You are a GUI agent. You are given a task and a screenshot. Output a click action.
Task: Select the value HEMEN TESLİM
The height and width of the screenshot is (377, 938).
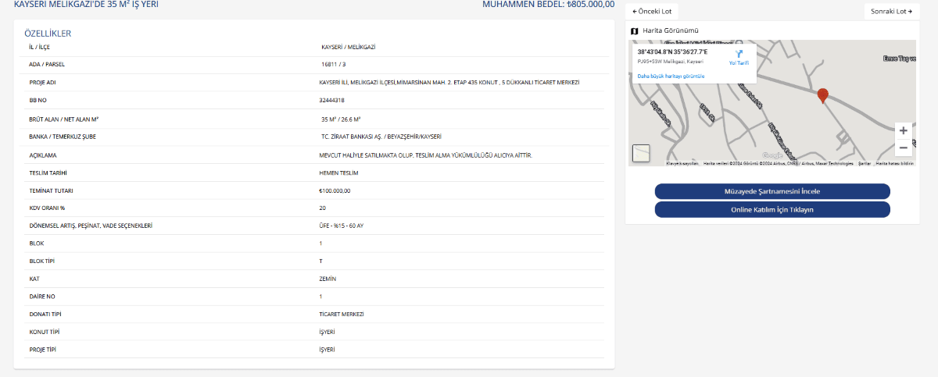click(x=339, y=172)
